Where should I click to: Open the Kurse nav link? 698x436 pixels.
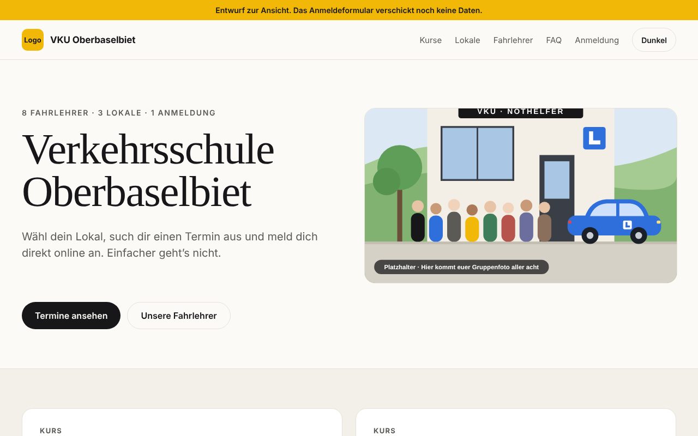tap(431, 40)
